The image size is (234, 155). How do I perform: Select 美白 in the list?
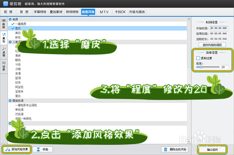pos(18,33)
